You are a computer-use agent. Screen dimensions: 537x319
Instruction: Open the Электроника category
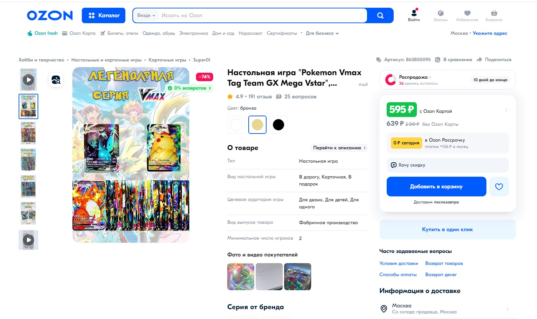(194, 33)
